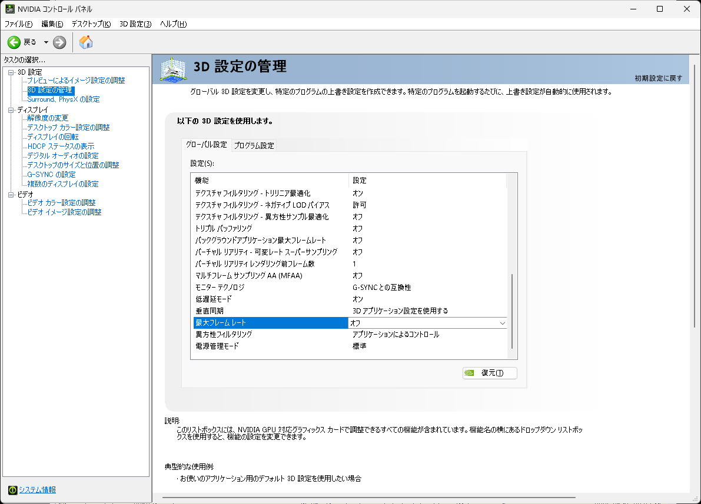Click the NVIDIA icon in the title bar
This screenshot has width=701, height=504.
9,8
